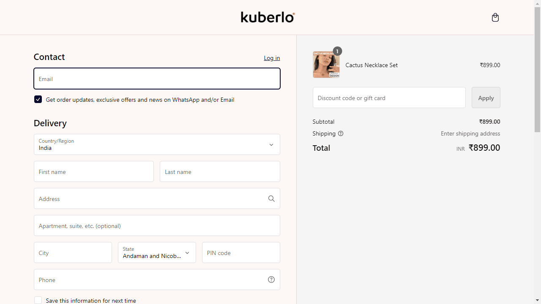Click the total ₹899.00 amount
The width and height of the screenshot is (541, 304).
pyautogui.click(x=484, y=148)
